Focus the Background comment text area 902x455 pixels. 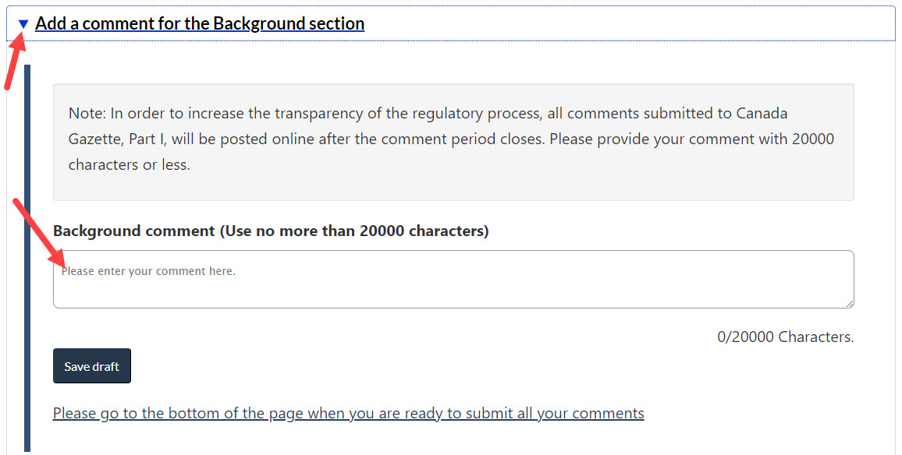(x=453, y=284)
